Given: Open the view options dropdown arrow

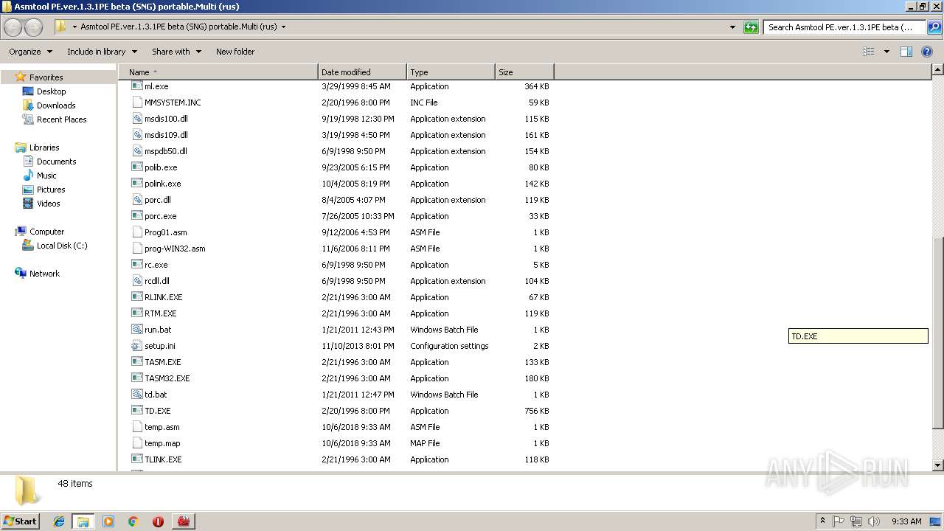Looking at the screenshot, I should point(886,52).
